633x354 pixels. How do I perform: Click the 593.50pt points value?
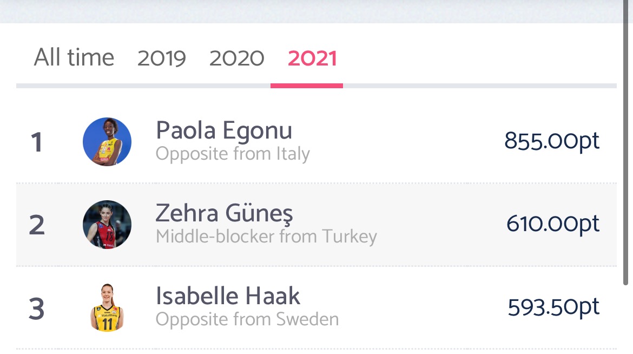pyautogui.click(x=553, y=307)
